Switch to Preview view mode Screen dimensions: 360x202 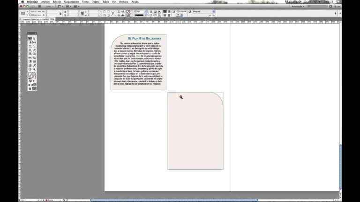(34, 89)
